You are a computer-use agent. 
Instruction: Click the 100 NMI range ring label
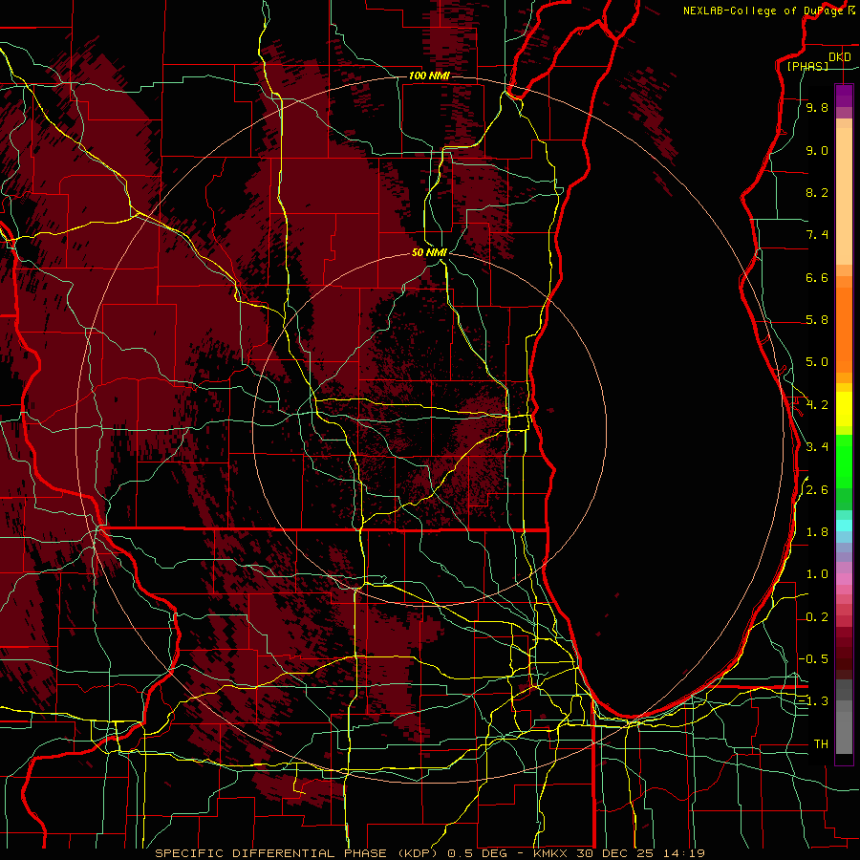coord(429,75)
